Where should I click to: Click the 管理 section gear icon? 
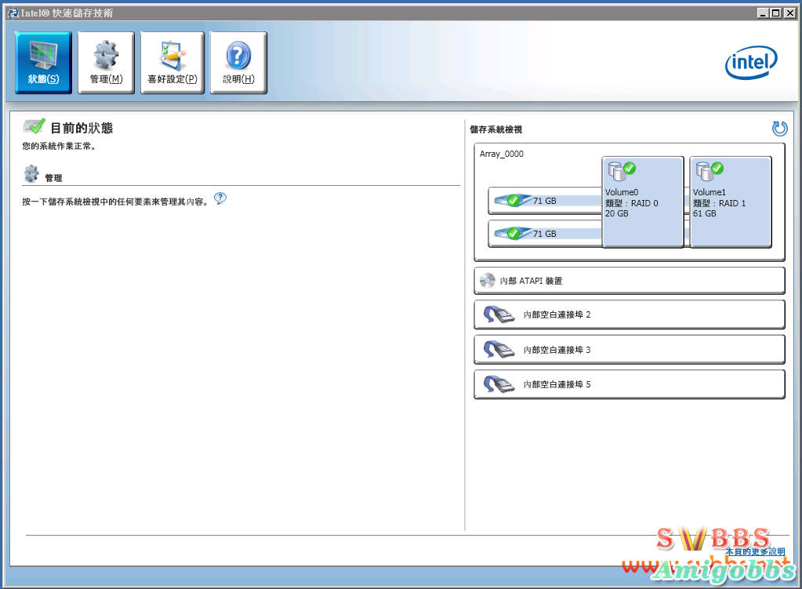click(x=31, y=173)
